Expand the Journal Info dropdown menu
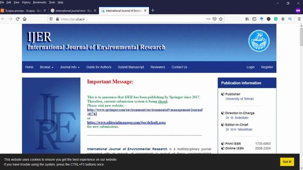Image resolution: width=303 pixels, height=170 pixels. 70,67
